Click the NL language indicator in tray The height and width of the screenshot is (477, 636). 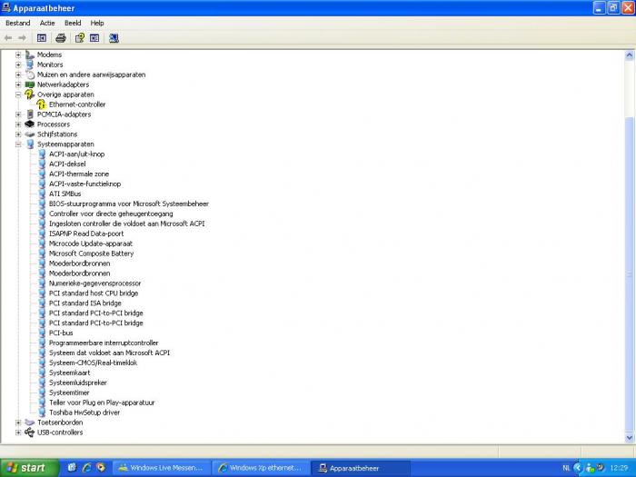566,468
